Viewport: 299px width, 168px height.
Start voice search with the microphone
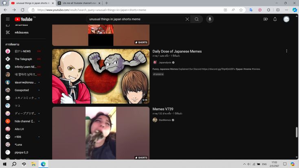(210, 19)
